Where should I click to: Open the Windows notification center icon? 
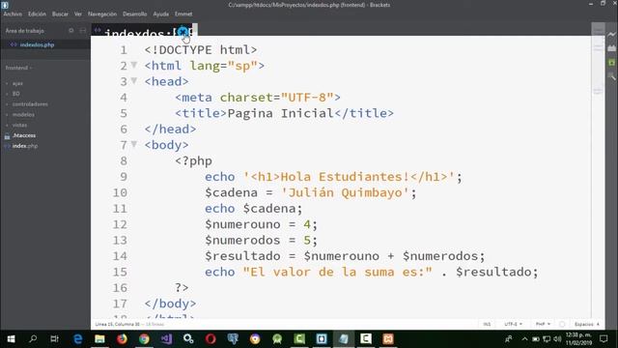(x=604, y=338)
